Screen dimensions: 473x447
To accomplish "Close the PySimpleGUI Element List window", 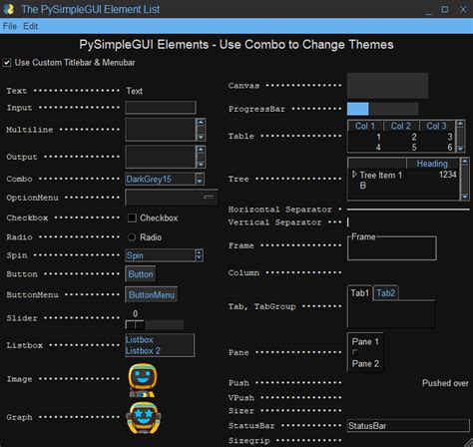I will coord(463,9).
